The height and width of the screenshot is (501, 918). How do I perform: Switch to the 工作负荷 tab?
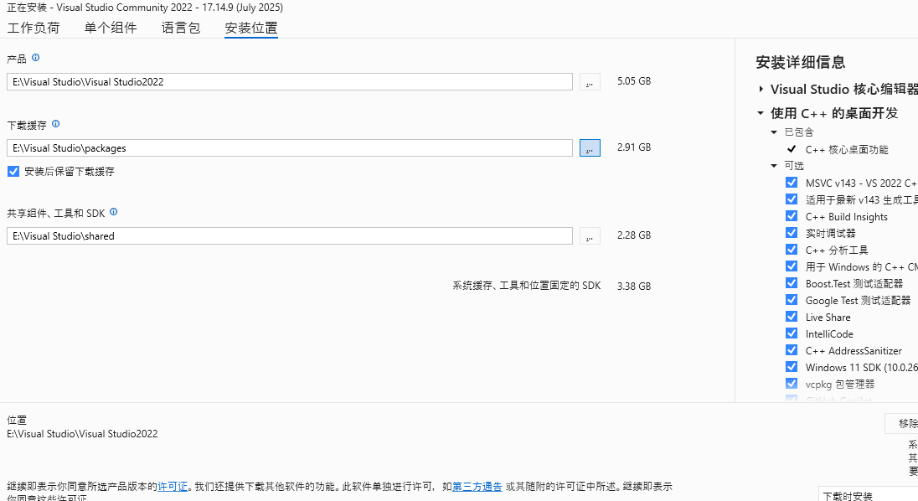coord(34,28)
